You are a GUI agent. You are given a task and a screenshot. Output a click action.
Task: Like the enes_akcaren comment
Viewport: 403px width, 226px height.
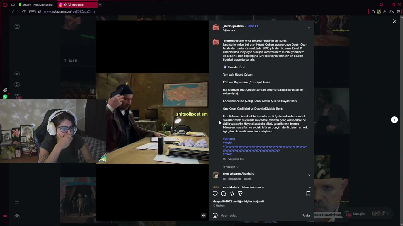coord(309,175)
